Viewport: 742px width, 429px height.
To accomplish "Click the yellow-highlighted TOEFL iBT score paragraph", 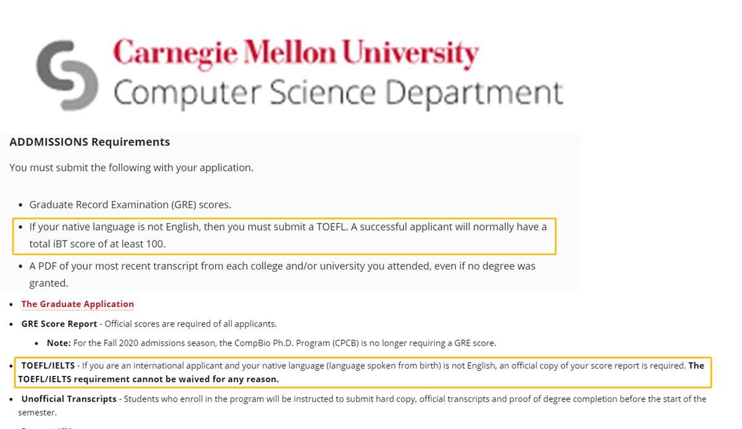I will point(285,236).
